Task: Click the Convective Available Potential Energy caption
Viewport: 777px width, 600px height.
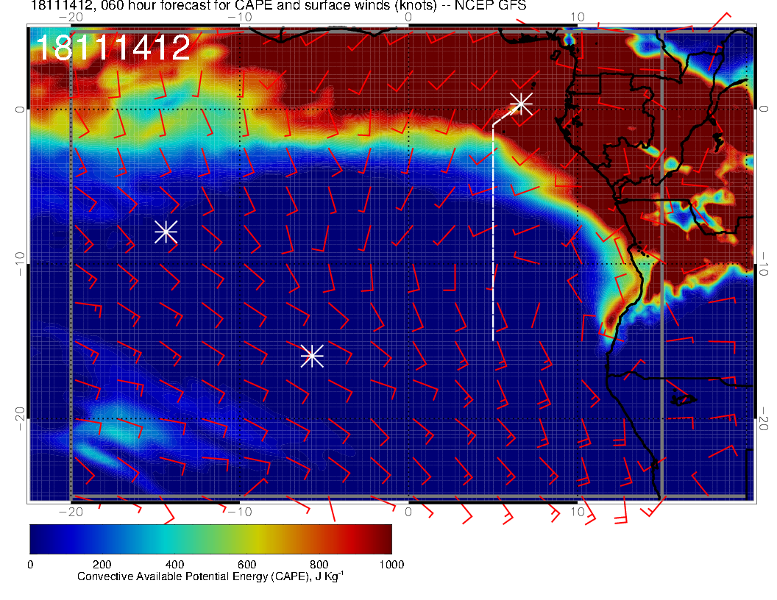Action: [210, 577]
